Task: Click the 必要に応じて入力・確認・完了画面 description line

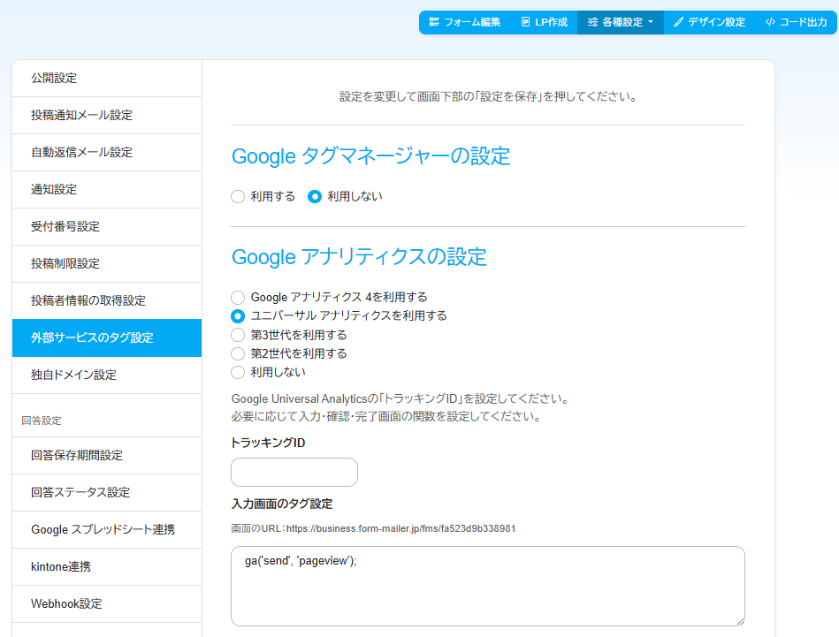Action: click(x=387, y=417)
